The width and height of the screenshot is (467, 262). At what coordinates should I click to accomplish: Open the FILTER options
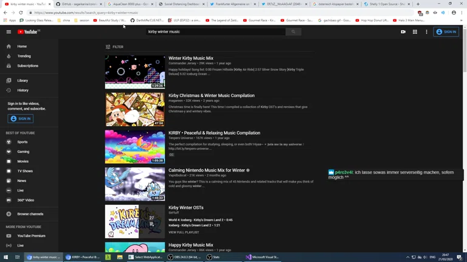(x=114, y=47)
